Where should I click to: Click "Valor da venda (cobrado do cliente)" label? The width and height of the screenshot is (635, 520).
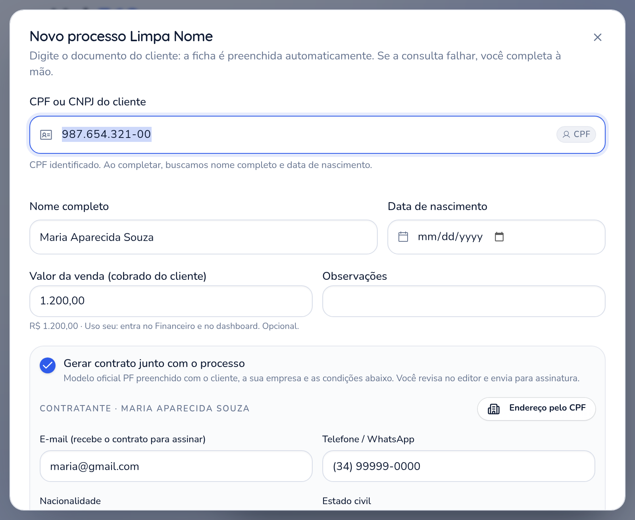point(118,276)
